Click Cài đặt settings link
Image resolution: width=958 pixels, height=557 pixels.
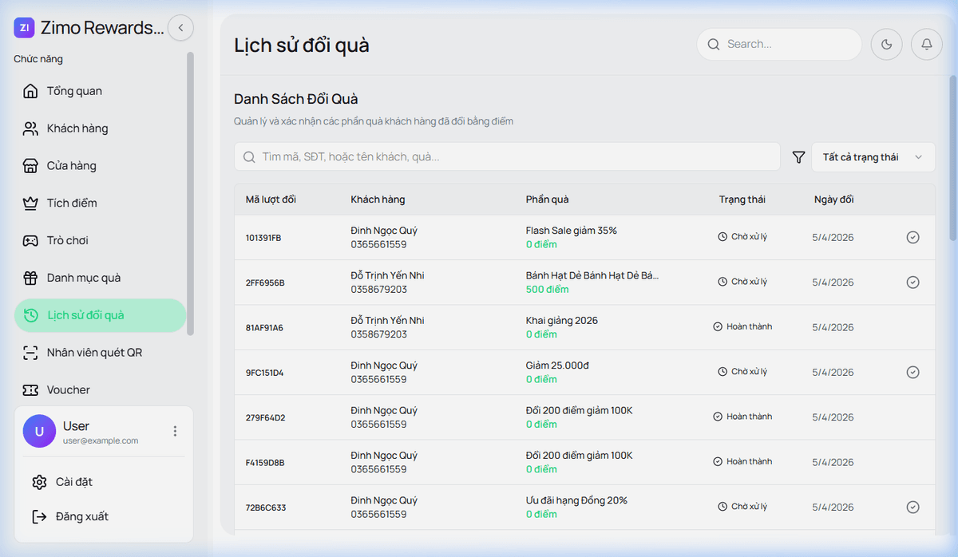pos(73,482)
